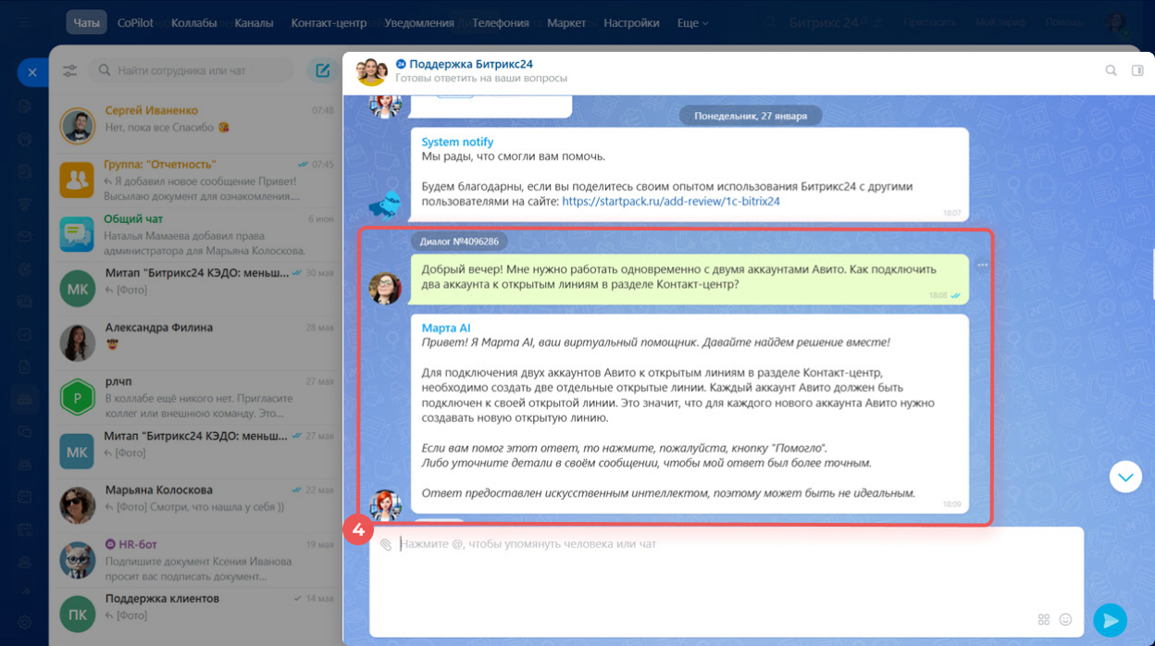
Task: Open the Настройки tab
Action: (631, 22)
